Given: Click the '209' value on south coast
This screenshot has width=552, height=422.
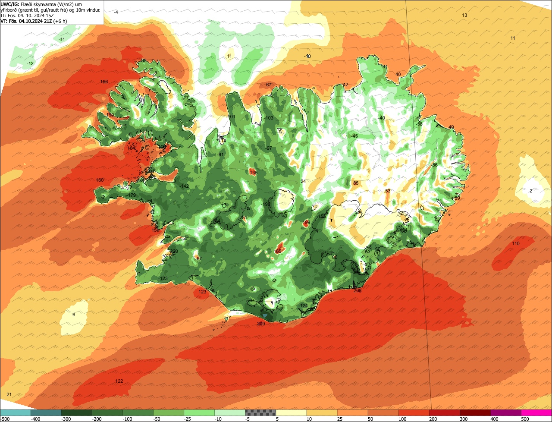Looking at the screenshot, I should coord(261,324).
